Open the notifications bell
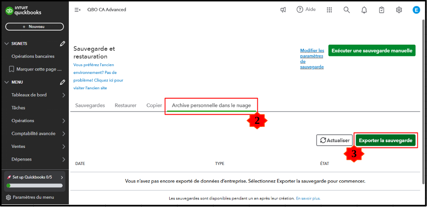Image resolution: width=427 pixels, height=207 pixels. [x=364, y=10]
